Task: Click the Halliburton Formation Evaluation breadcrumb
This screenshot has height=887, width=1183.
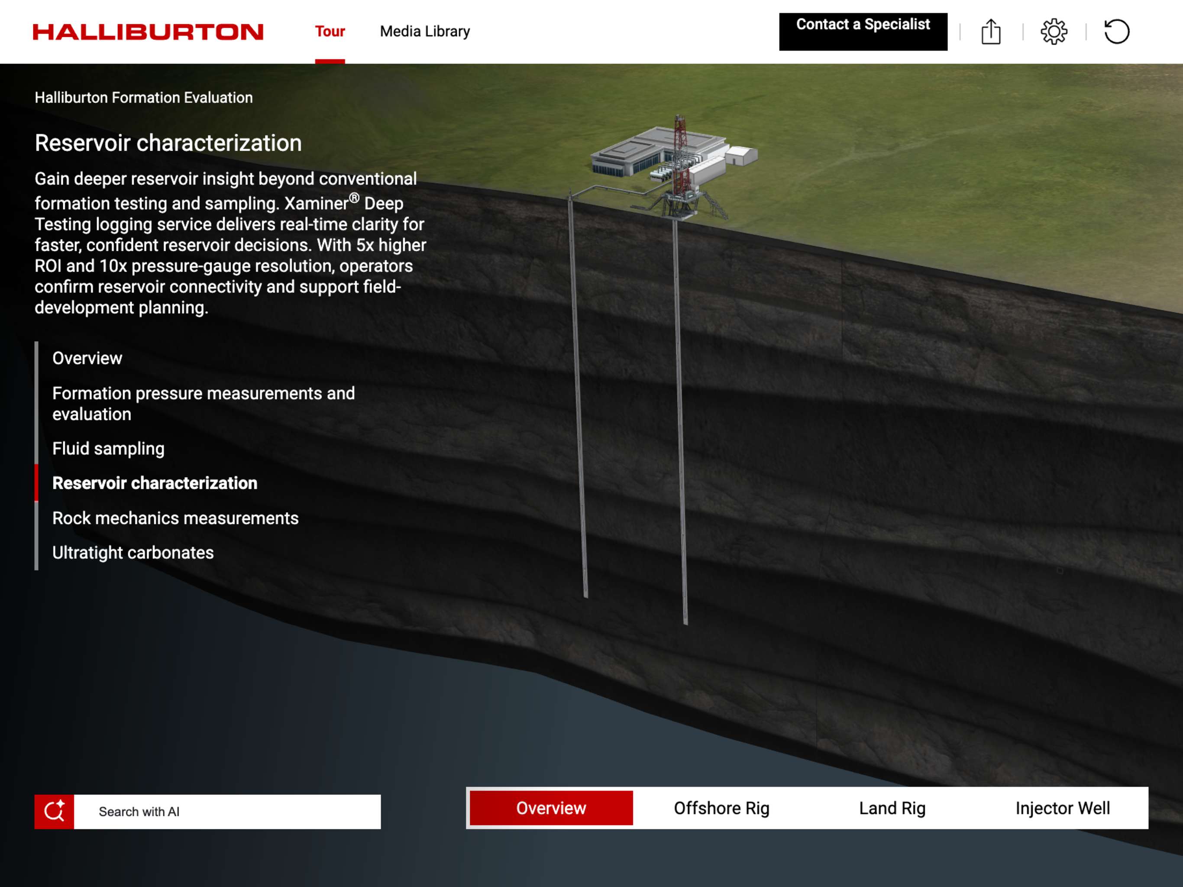Action: click(144, 97)
